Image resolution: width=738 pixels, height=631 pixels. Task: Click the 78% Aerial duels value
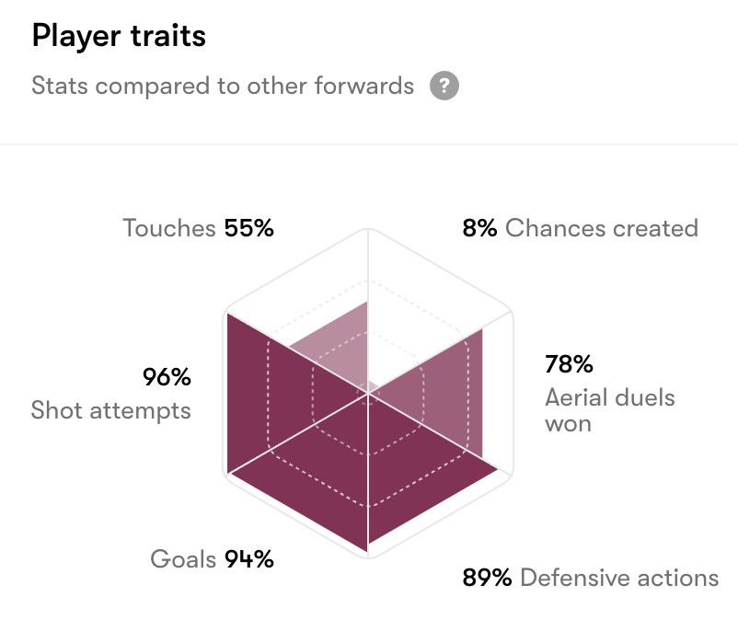tap(569, 364)
